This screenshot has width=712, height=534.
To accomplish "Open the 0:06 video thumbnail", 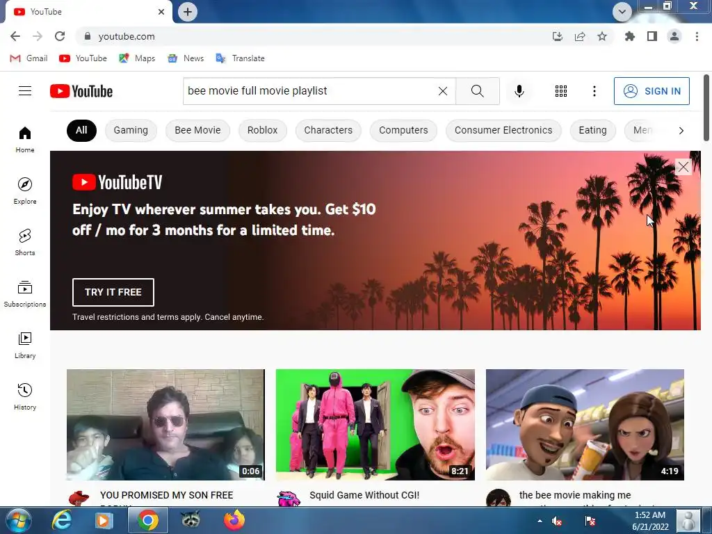I will click(x=165, y=425).
